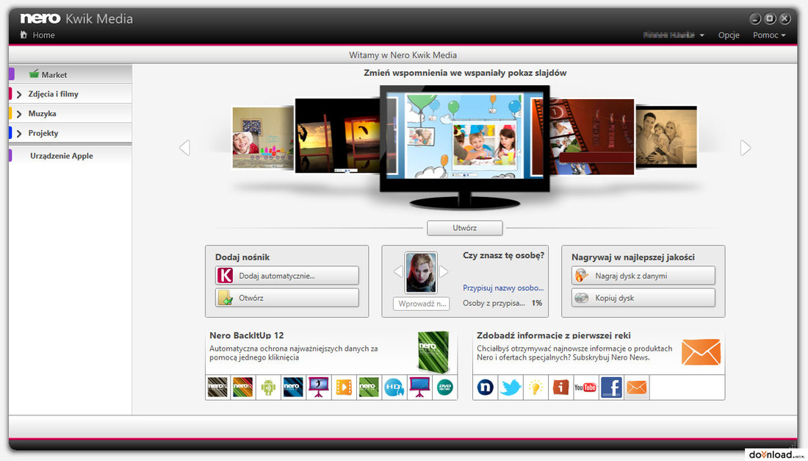Click the presentation screen icon with dancer figure
This screenshot has width=808, height=461.
coord(319,387)
